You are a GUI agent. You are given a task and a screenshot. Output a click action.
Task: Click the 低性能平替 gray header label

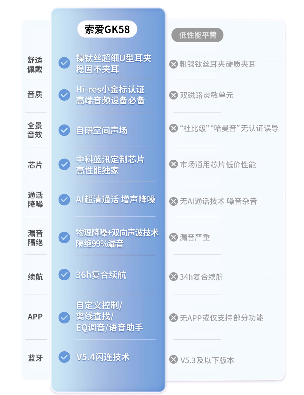tap(197, 35)
